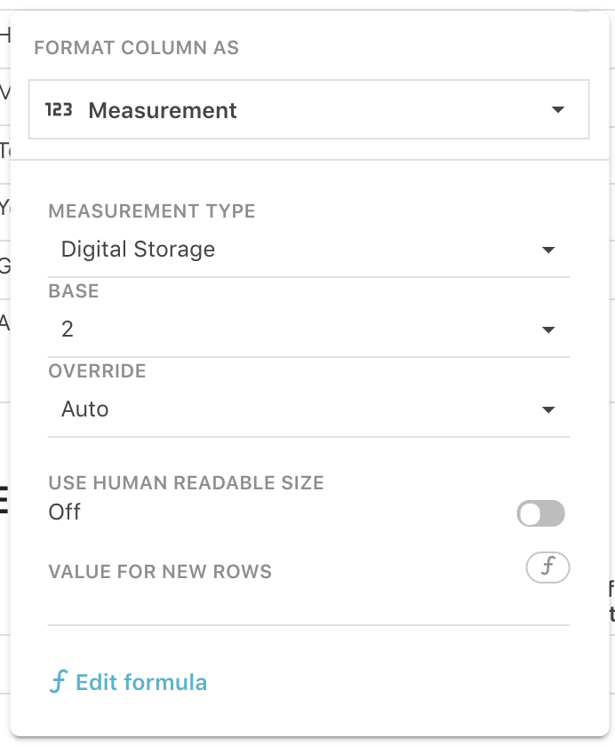Open the Measurement column format dropdown
This screenshot has height=746, width=615.
click(308, 110)
